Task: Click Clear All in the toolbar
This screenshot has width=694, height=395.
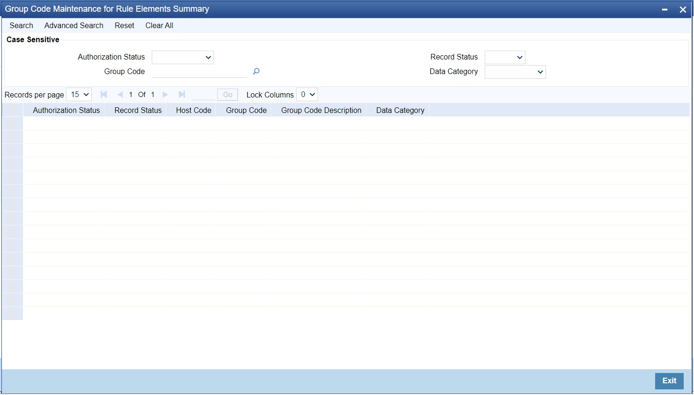Action: point(159,25)
